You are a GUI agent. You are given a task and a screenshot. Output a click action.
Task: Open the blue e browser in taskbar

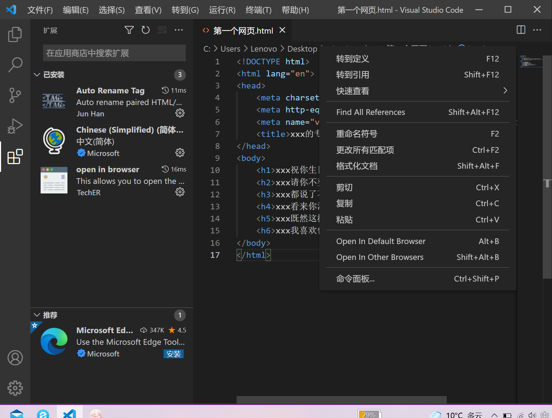point(43,414)
